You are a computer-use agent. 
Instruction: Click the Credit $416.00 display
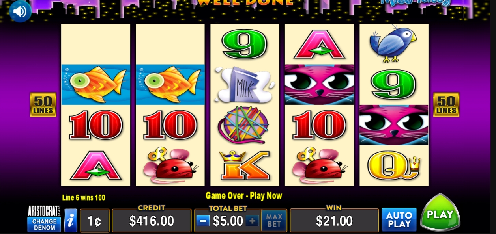pyautogui.click(x=152, y=221)
